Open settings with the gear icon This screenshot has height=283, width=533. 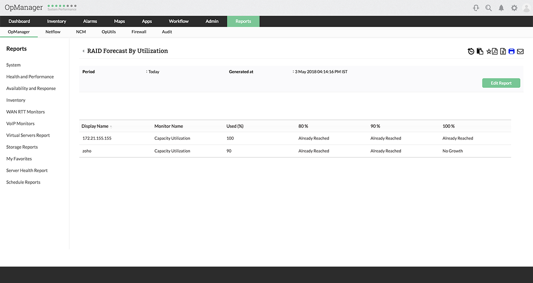tap(514, 8)
